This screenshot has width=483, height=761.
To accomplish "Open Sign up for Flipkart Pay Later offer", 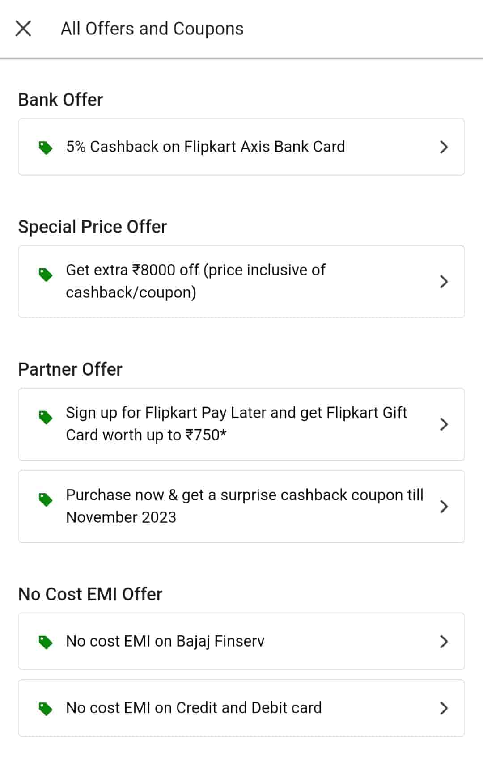I will 236,424.
